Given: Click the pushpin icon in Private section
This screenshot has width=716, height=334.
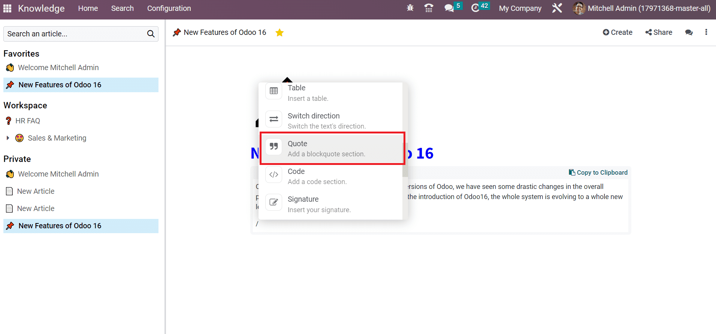Looking at the screenshot, I should [x=10, y=226].
